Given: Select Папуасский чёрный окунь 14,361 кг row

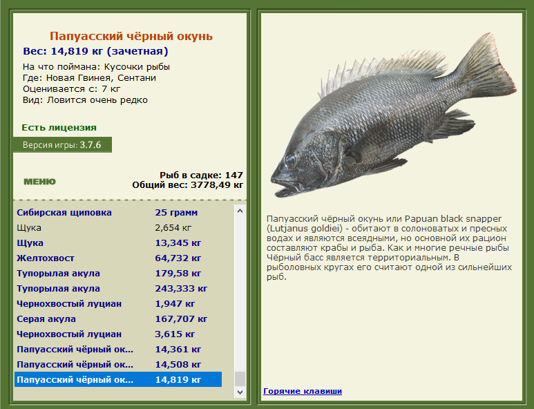Looking at the screenshot, I should tap(118, 349).
